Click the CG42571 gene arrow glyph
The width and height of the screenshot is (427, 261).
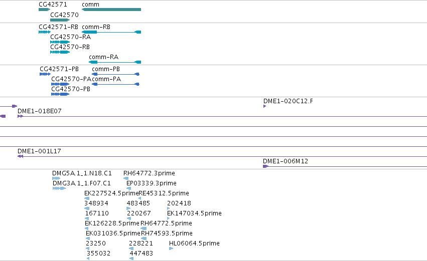[45, 10]
